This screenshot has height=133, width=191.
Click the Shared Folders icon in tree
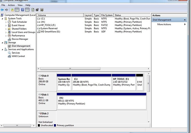tap(9, 29)
